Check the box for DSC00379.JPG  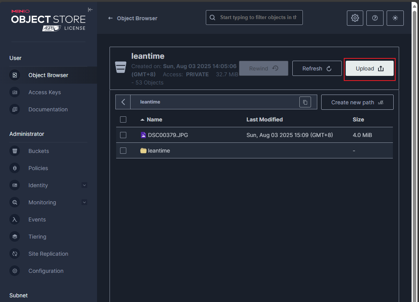(x=123, y=135)
